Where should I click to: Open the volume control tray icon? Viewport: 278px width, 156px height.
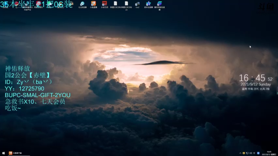[x=251, y=153]
